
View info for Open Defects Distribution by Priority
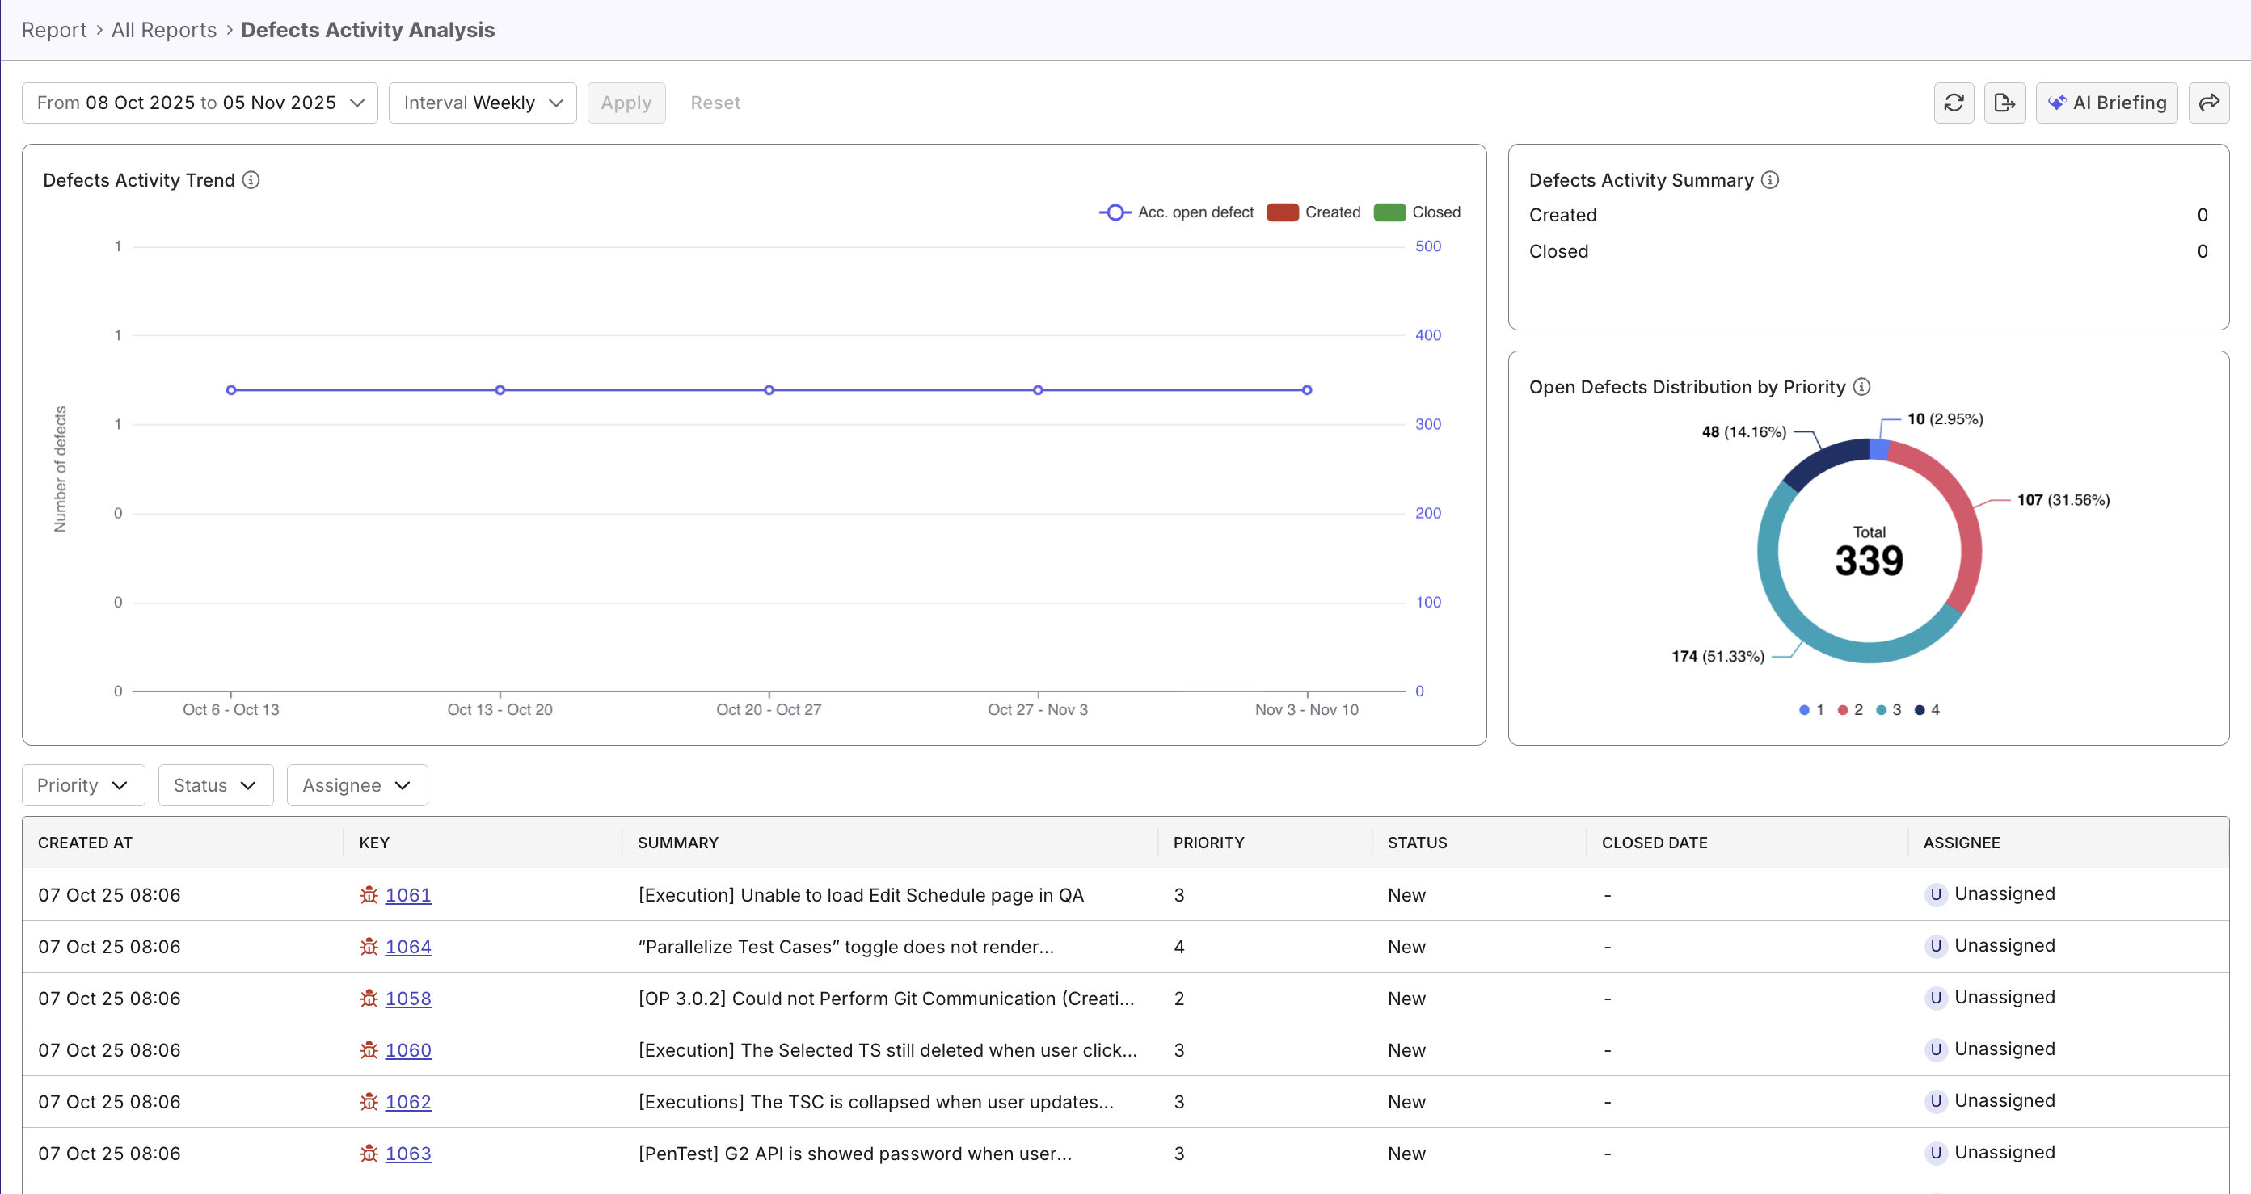[1862, 386]
